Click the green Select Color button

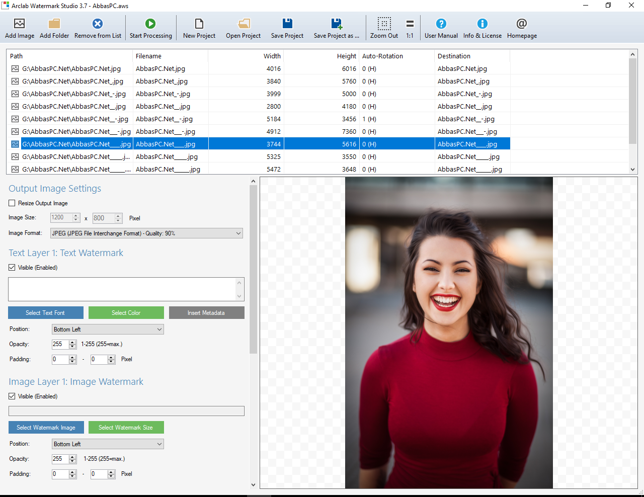[126, 313]
